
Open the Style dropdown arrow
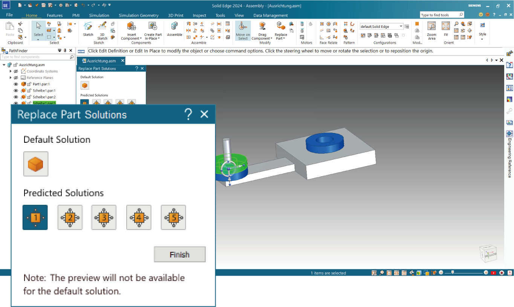pyautogui.click(x=482, y=39)
